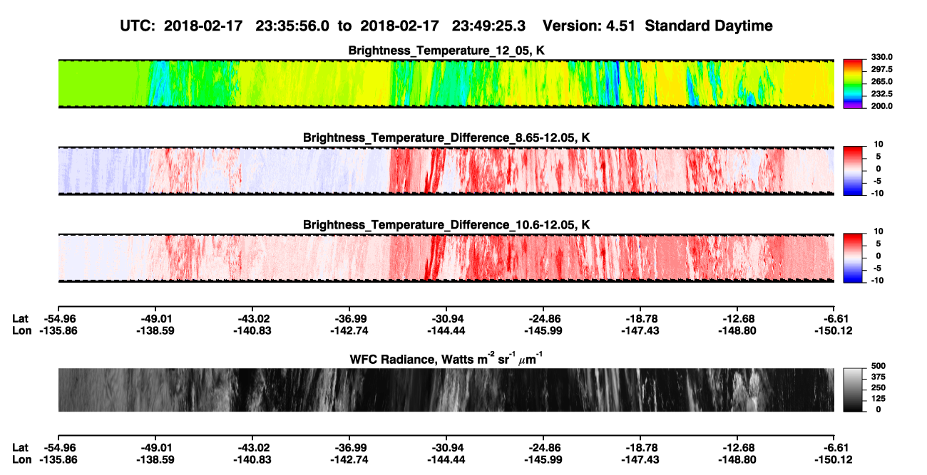Click longitude '-147.43' on the axis below WFC panel

(x=640, y=459)
